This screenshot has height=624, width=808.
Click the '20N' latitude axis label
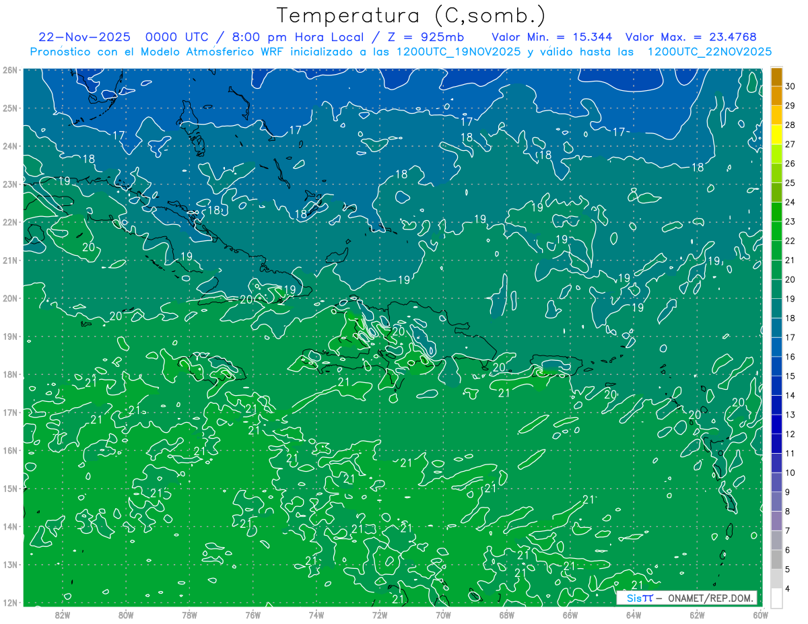click(x=10, y=298)
